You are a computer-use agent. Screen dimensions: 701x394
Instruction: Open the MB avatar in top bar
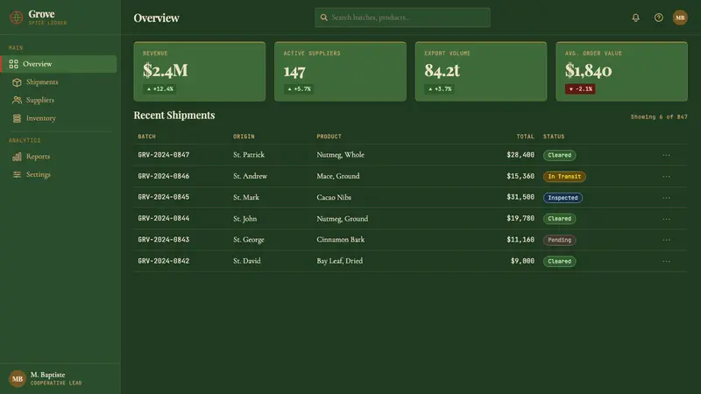tap(680, 18)
